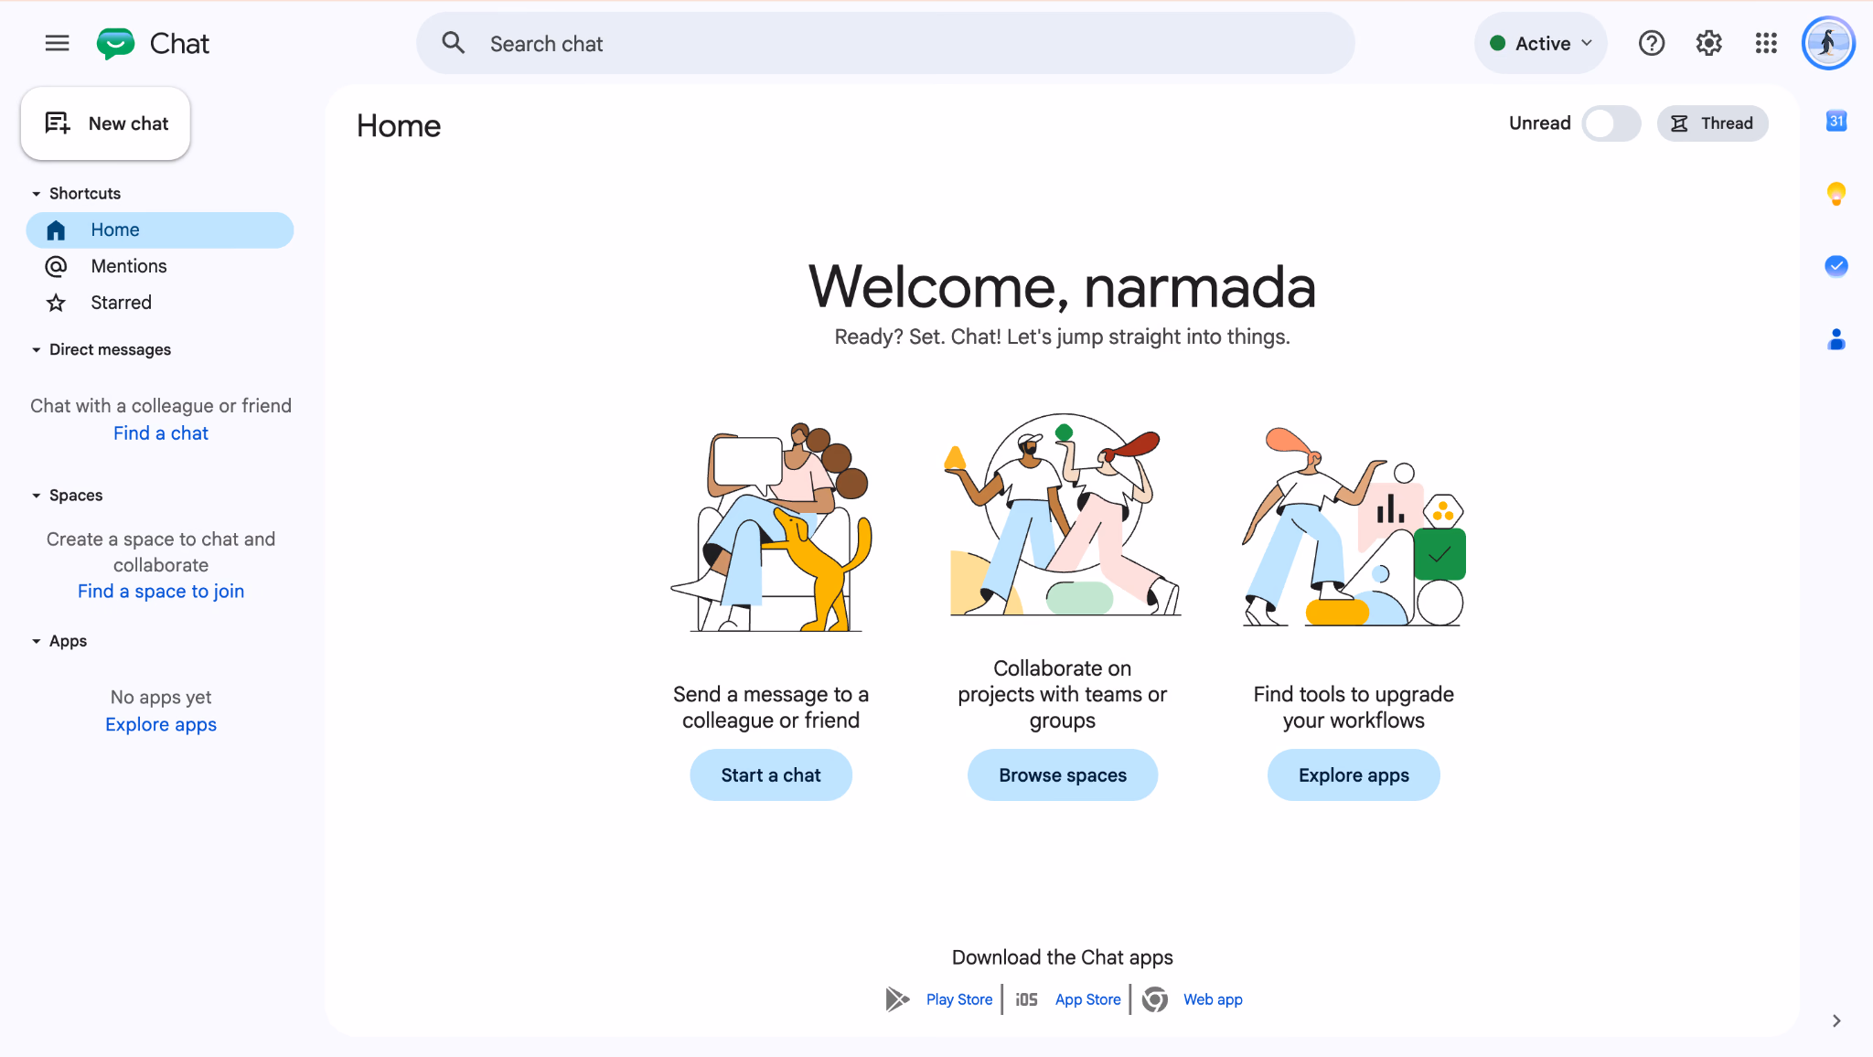This screenshot has width=1873, height=1057.
Task: Collapse the Apps section
Action: click(x=37, y=642)
